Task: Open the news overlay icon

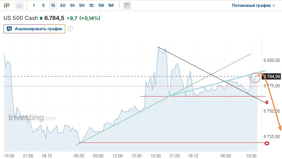Action: point(127,5)
